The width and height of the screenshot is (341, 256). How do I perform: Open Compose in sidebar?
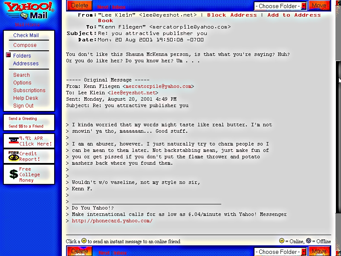point(25,45)
